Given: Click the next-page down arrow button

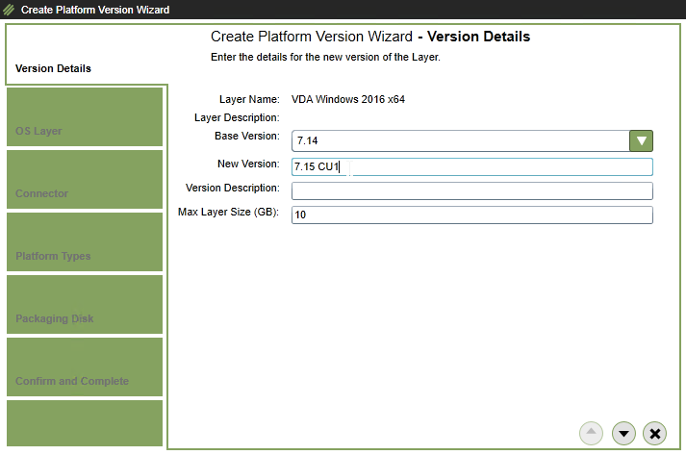Looking at the screenshot, I should pyautogui.click(x=623, y=434).
